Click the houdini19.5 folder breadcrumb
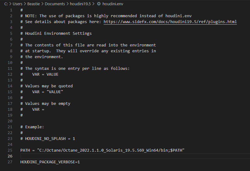 coord(81,4)
